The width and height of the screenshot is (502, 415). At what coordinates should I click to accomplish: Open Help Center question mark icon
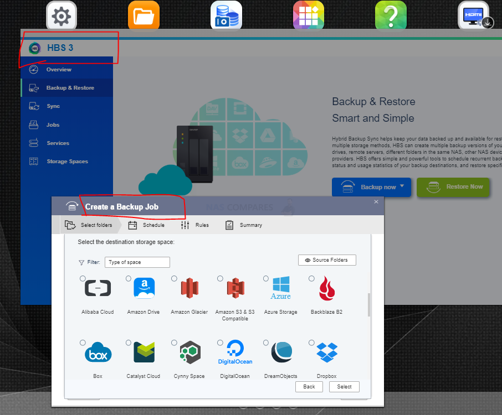pyautogui.click(x=391, y=15)
